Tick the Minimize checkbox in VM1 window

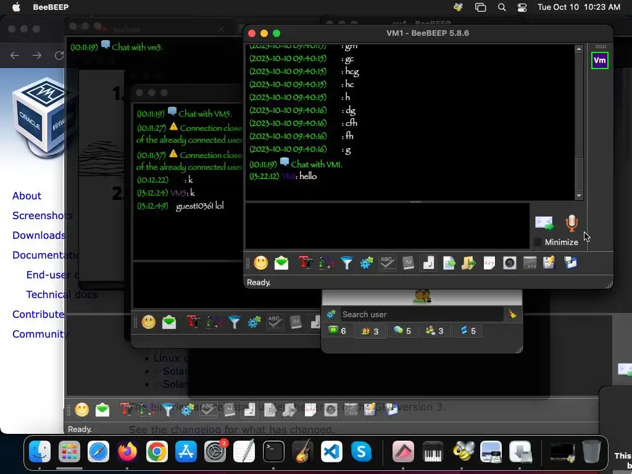click(538, 242)
